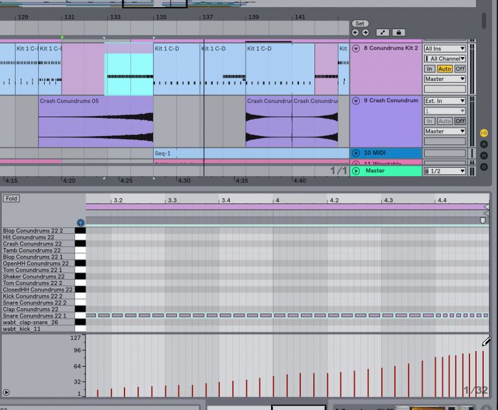Open Master output 1/2 dropdown
This screenshot has height=410, width=498.
click(x=445, y=172)
